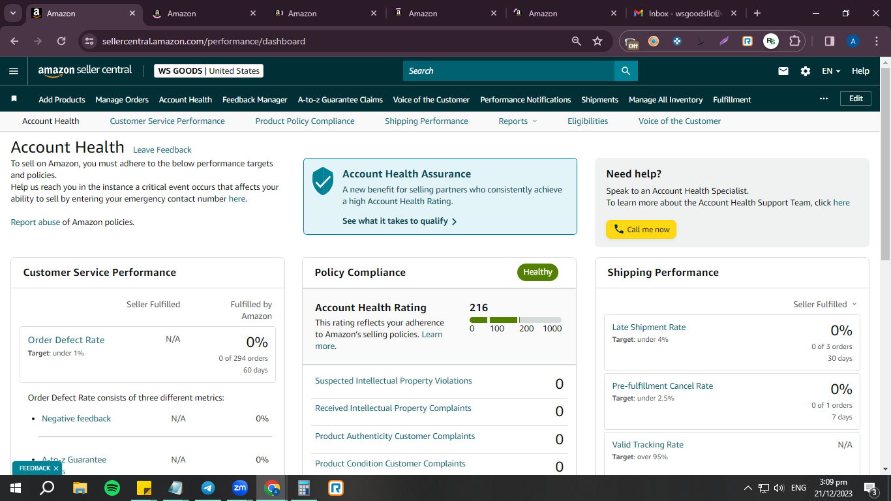Click the amazon seller central logo
The image size is (891, 501).
click(85, 70)
